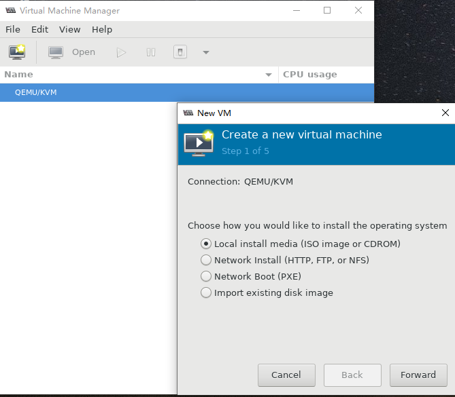Click the Shut Down power icon
455x397 pixels.
pos(180,52)
